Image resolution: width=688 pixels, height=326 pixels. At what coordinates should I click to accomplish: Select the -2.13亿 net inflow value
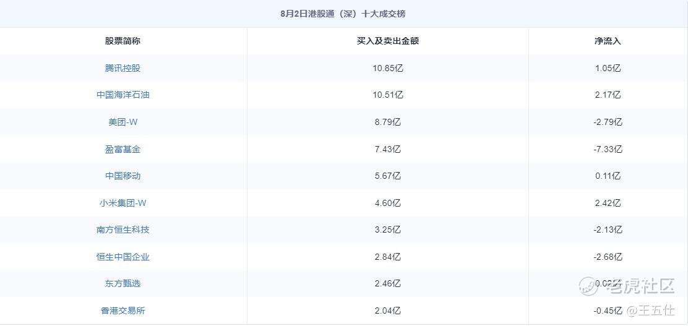608,230
